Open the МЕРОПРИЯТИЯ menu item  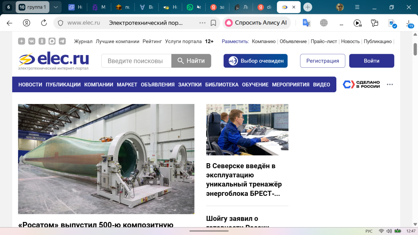291,85
